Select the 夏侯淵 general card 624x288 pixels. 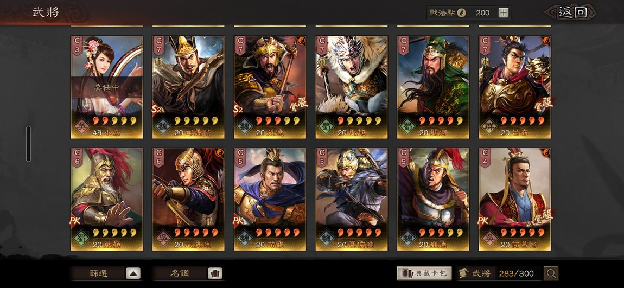pyautogui.click(x=352, y=199)
